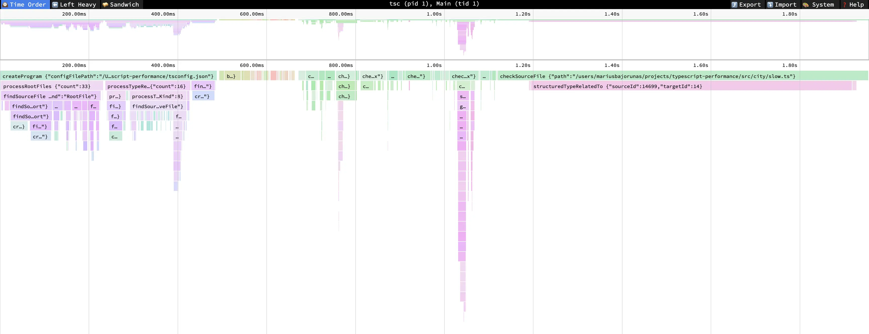Select the createProgram tsconfig.json frame
This screenshot has width=869, height=334.
[x=108, y=76]
